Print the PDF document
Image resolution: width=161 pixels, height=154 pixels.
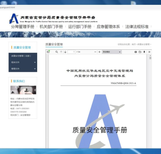136,52
